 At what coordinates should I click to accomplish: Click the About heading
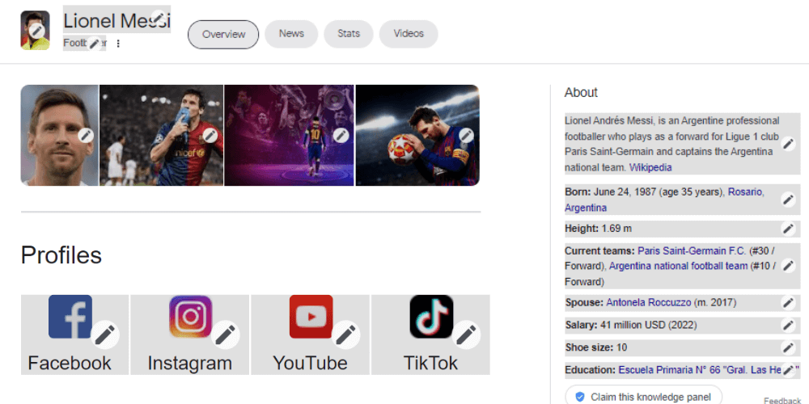581,93
